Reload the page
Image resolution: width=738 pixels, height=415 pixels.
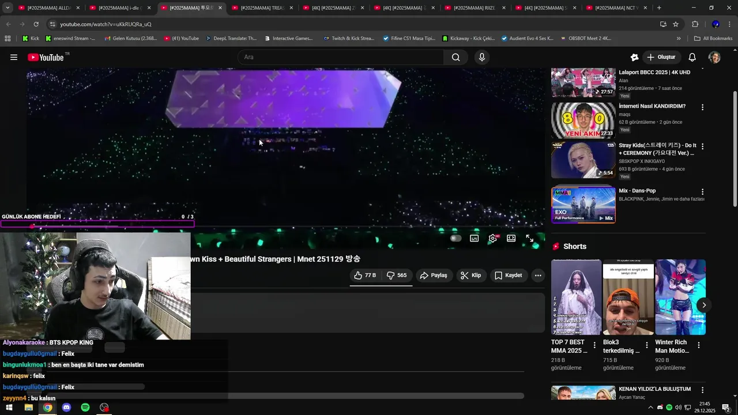point(36,24)
